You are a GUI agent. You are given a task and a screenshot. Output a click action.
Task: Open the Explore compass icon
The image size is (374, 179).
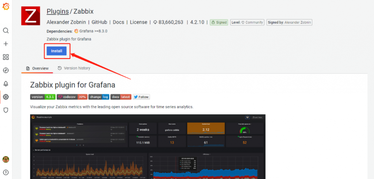click(x=6, y=71)
